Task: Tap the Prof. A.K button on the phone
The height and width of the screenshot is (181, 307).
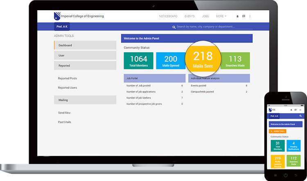Action: pos(274,116)
